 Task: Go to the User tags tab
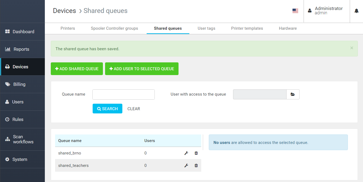click(x=206, y=28)
